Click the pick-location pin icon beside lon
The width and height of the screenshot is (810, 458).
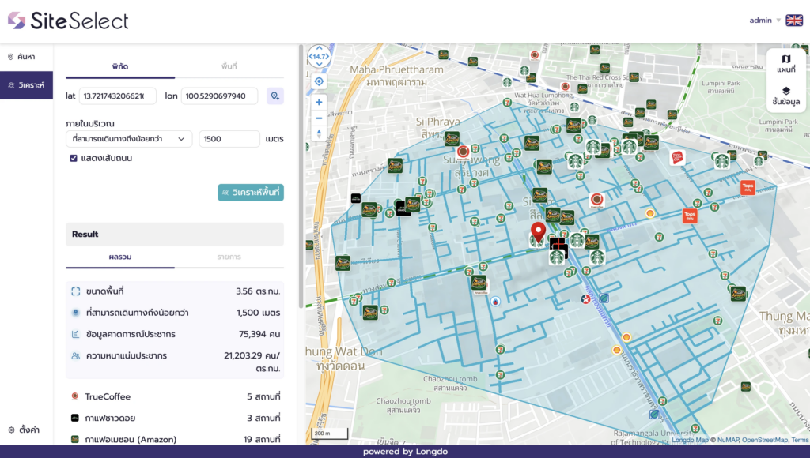pyautogui.click(x=274, y=96)
